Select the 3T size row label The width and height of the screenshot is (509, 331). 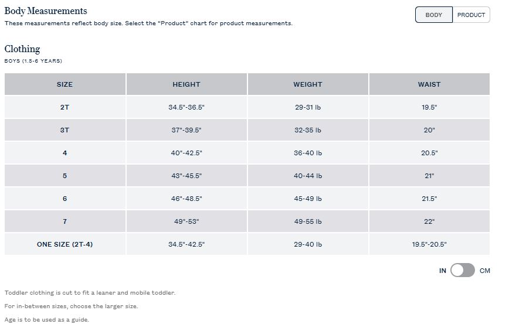point(65,130)
